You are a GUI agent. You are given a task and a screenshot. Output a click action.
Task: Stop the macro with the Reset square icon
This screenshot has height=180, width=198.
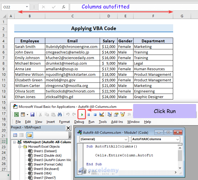click(95, 115)
